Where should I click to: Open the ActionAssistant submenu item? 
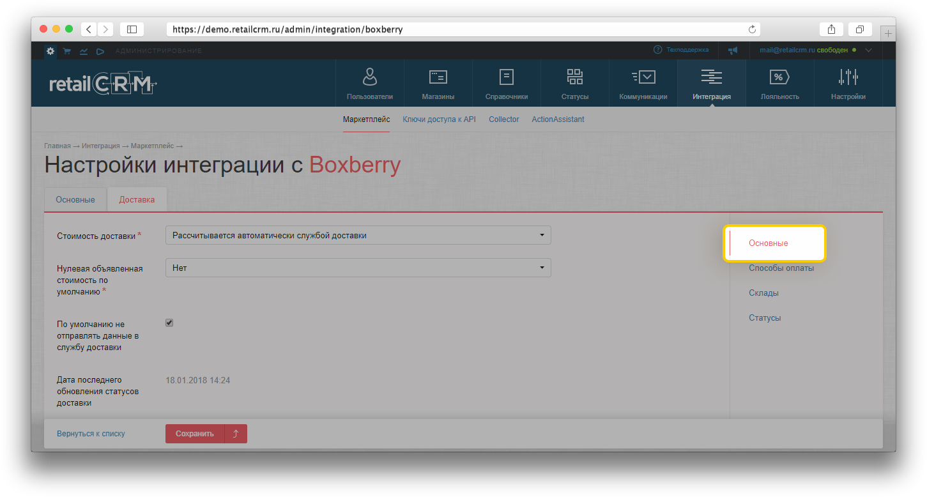[558, 119]
